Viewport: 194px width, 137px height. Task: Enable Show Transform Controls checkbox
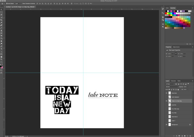coord(22,3)
